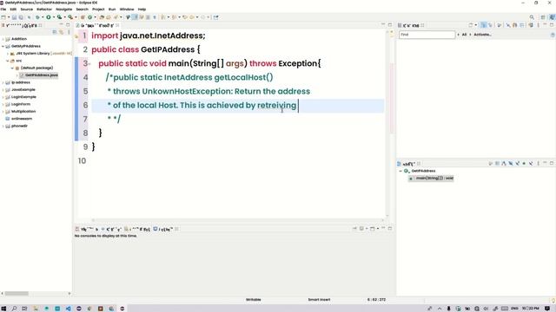Click the External Tools run icon

(70, 17)
